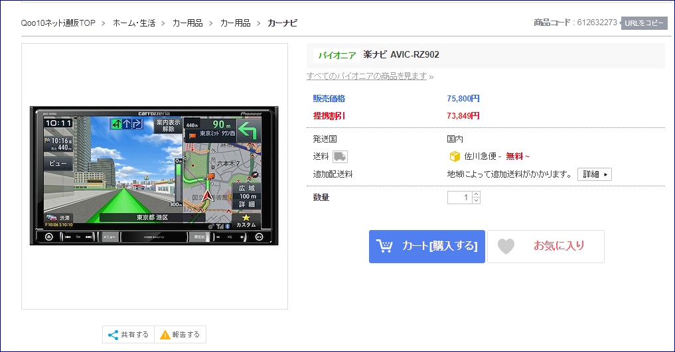The image size is (675, 352).
Task: Click the パイオニア brand badge
Action: click(337, 56)
